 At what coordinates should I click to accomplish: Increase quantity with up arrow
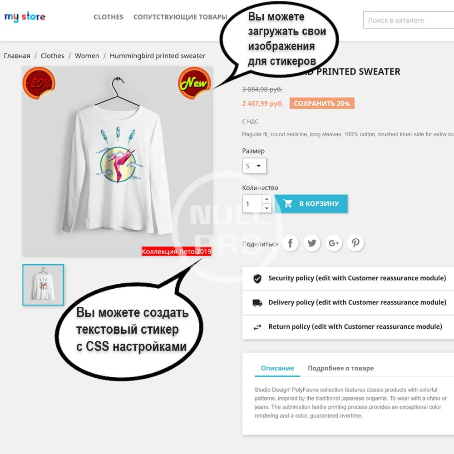coord(266,199)
